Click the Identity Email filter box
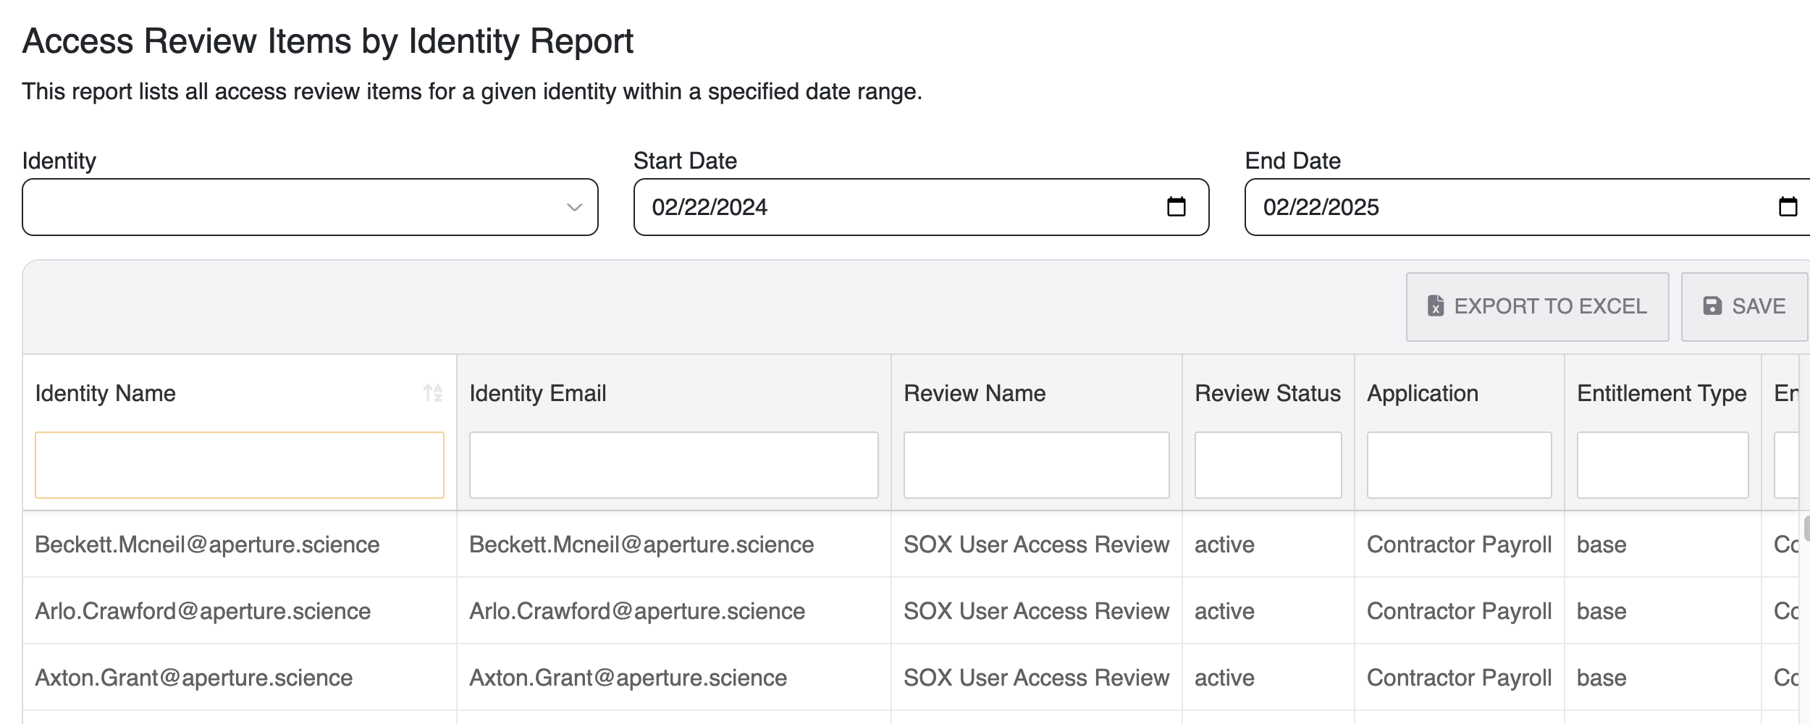Viewport: 1810px width, 724px height. pos(673,465)
